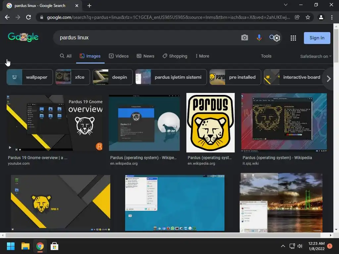This screenshot has height=254, width=339.
Task: Open Windows Start menu
Action: [x=11, y=246]
